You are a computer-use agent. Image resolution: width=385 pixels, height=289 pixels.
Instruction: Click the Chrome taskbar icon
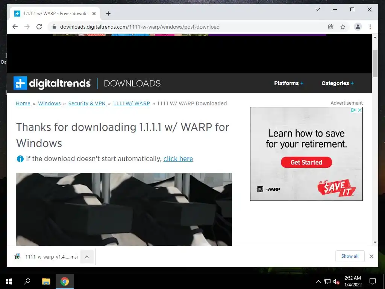[65, 281]
